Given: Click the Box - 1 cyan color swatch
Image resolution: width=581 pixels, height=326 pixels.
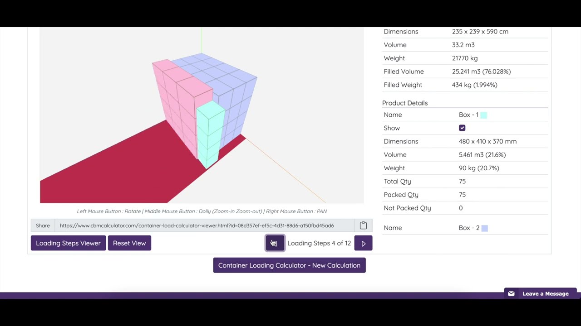Looking at the screenshot, I should pos(484,115).
